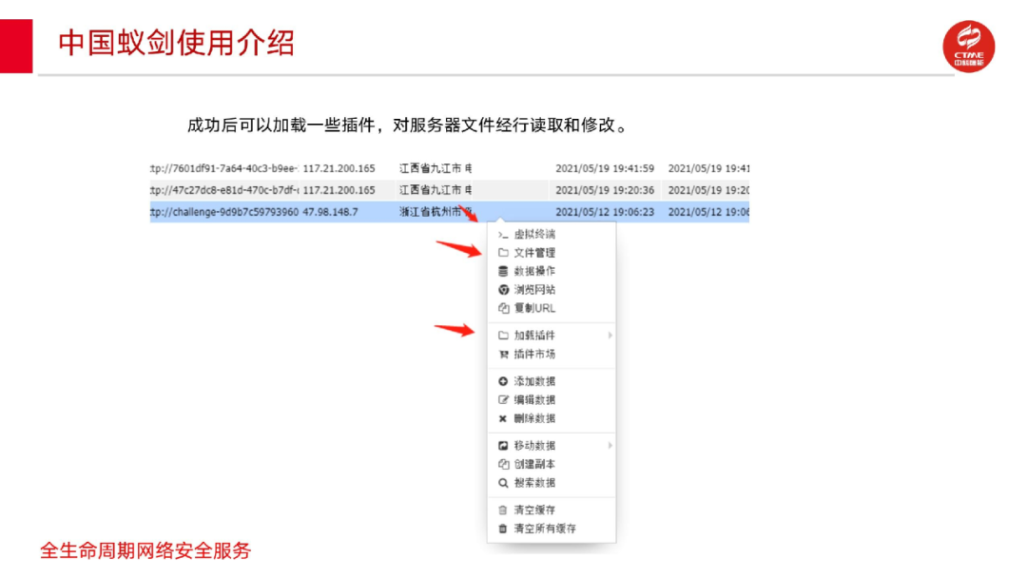Click timestamp 2021/05/19 19:41:59
The width and height of the screenshot is (1027, 578).
(605, 169)
